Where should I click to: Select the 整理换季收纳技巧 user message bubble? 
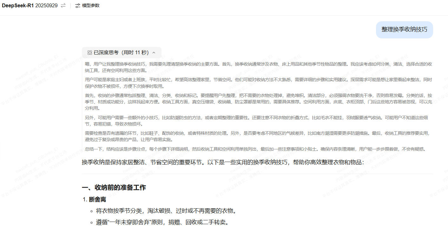tap(404, 29)
